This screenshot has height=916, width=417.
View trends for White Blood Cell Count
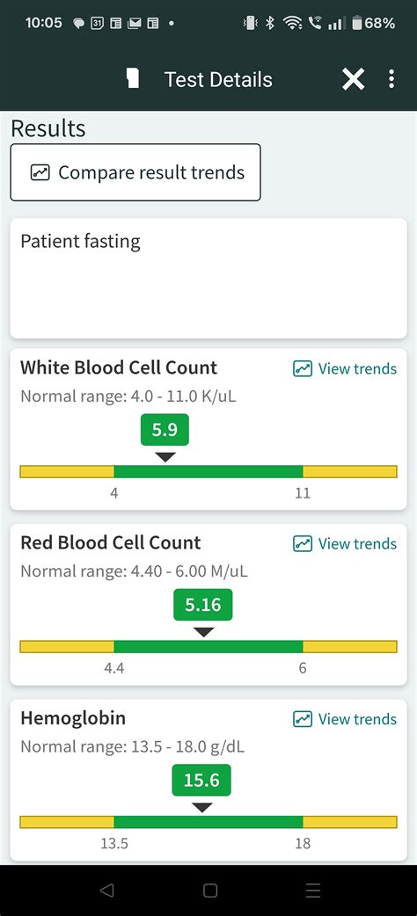(x=345, y=368)
